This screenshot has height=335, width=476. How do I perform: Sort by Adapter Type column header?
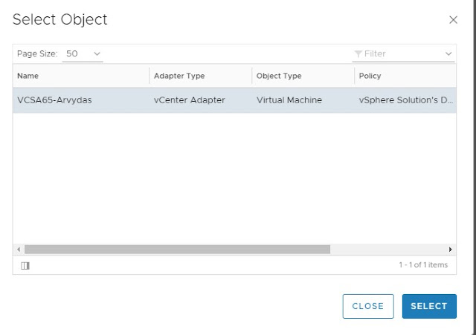(178, 76)
